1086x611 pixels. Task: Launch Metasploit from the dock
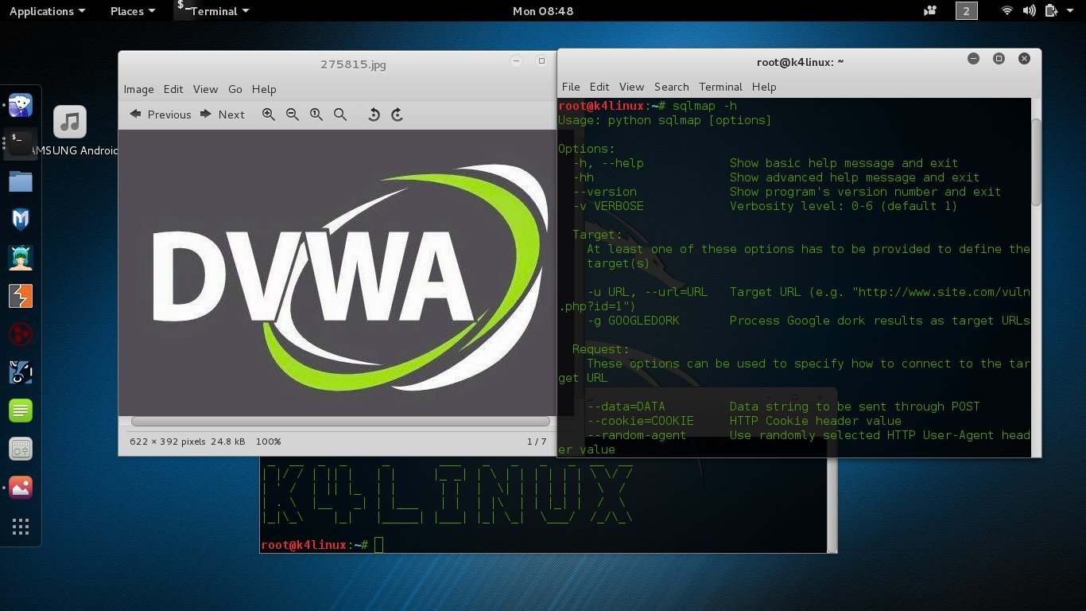click(x=21, y=220)
